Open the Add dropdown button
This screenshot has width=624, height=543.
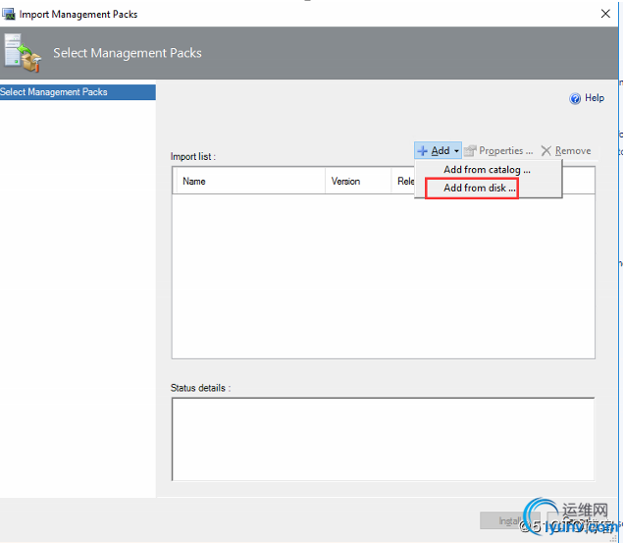click(x=438, y=150)
